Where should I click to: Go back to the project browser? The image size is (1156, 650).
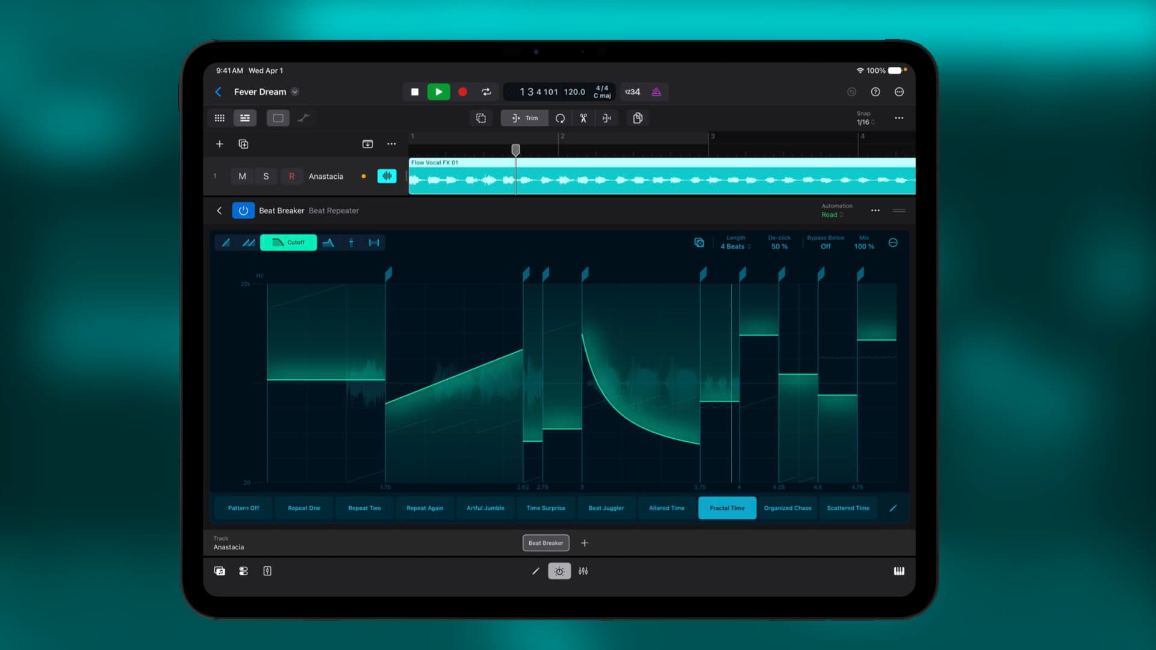coord(218,92)
